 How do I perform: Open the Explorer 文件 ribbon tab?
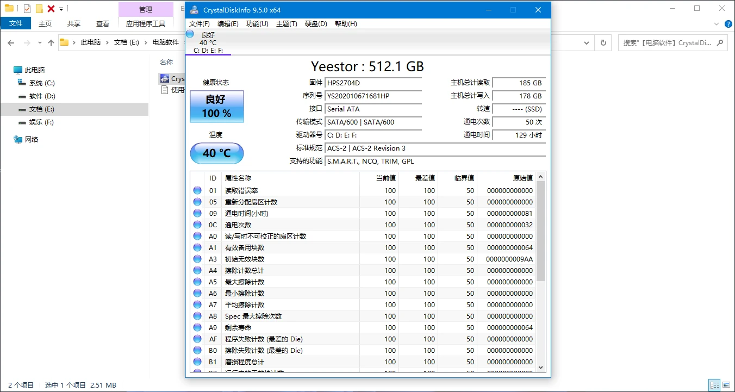[x=16, y=23]
